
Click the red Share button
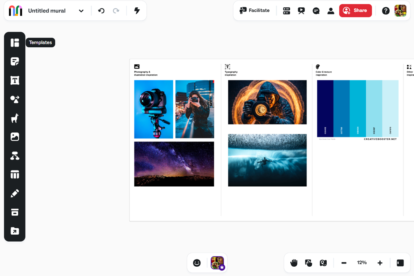tap(355, 11)
